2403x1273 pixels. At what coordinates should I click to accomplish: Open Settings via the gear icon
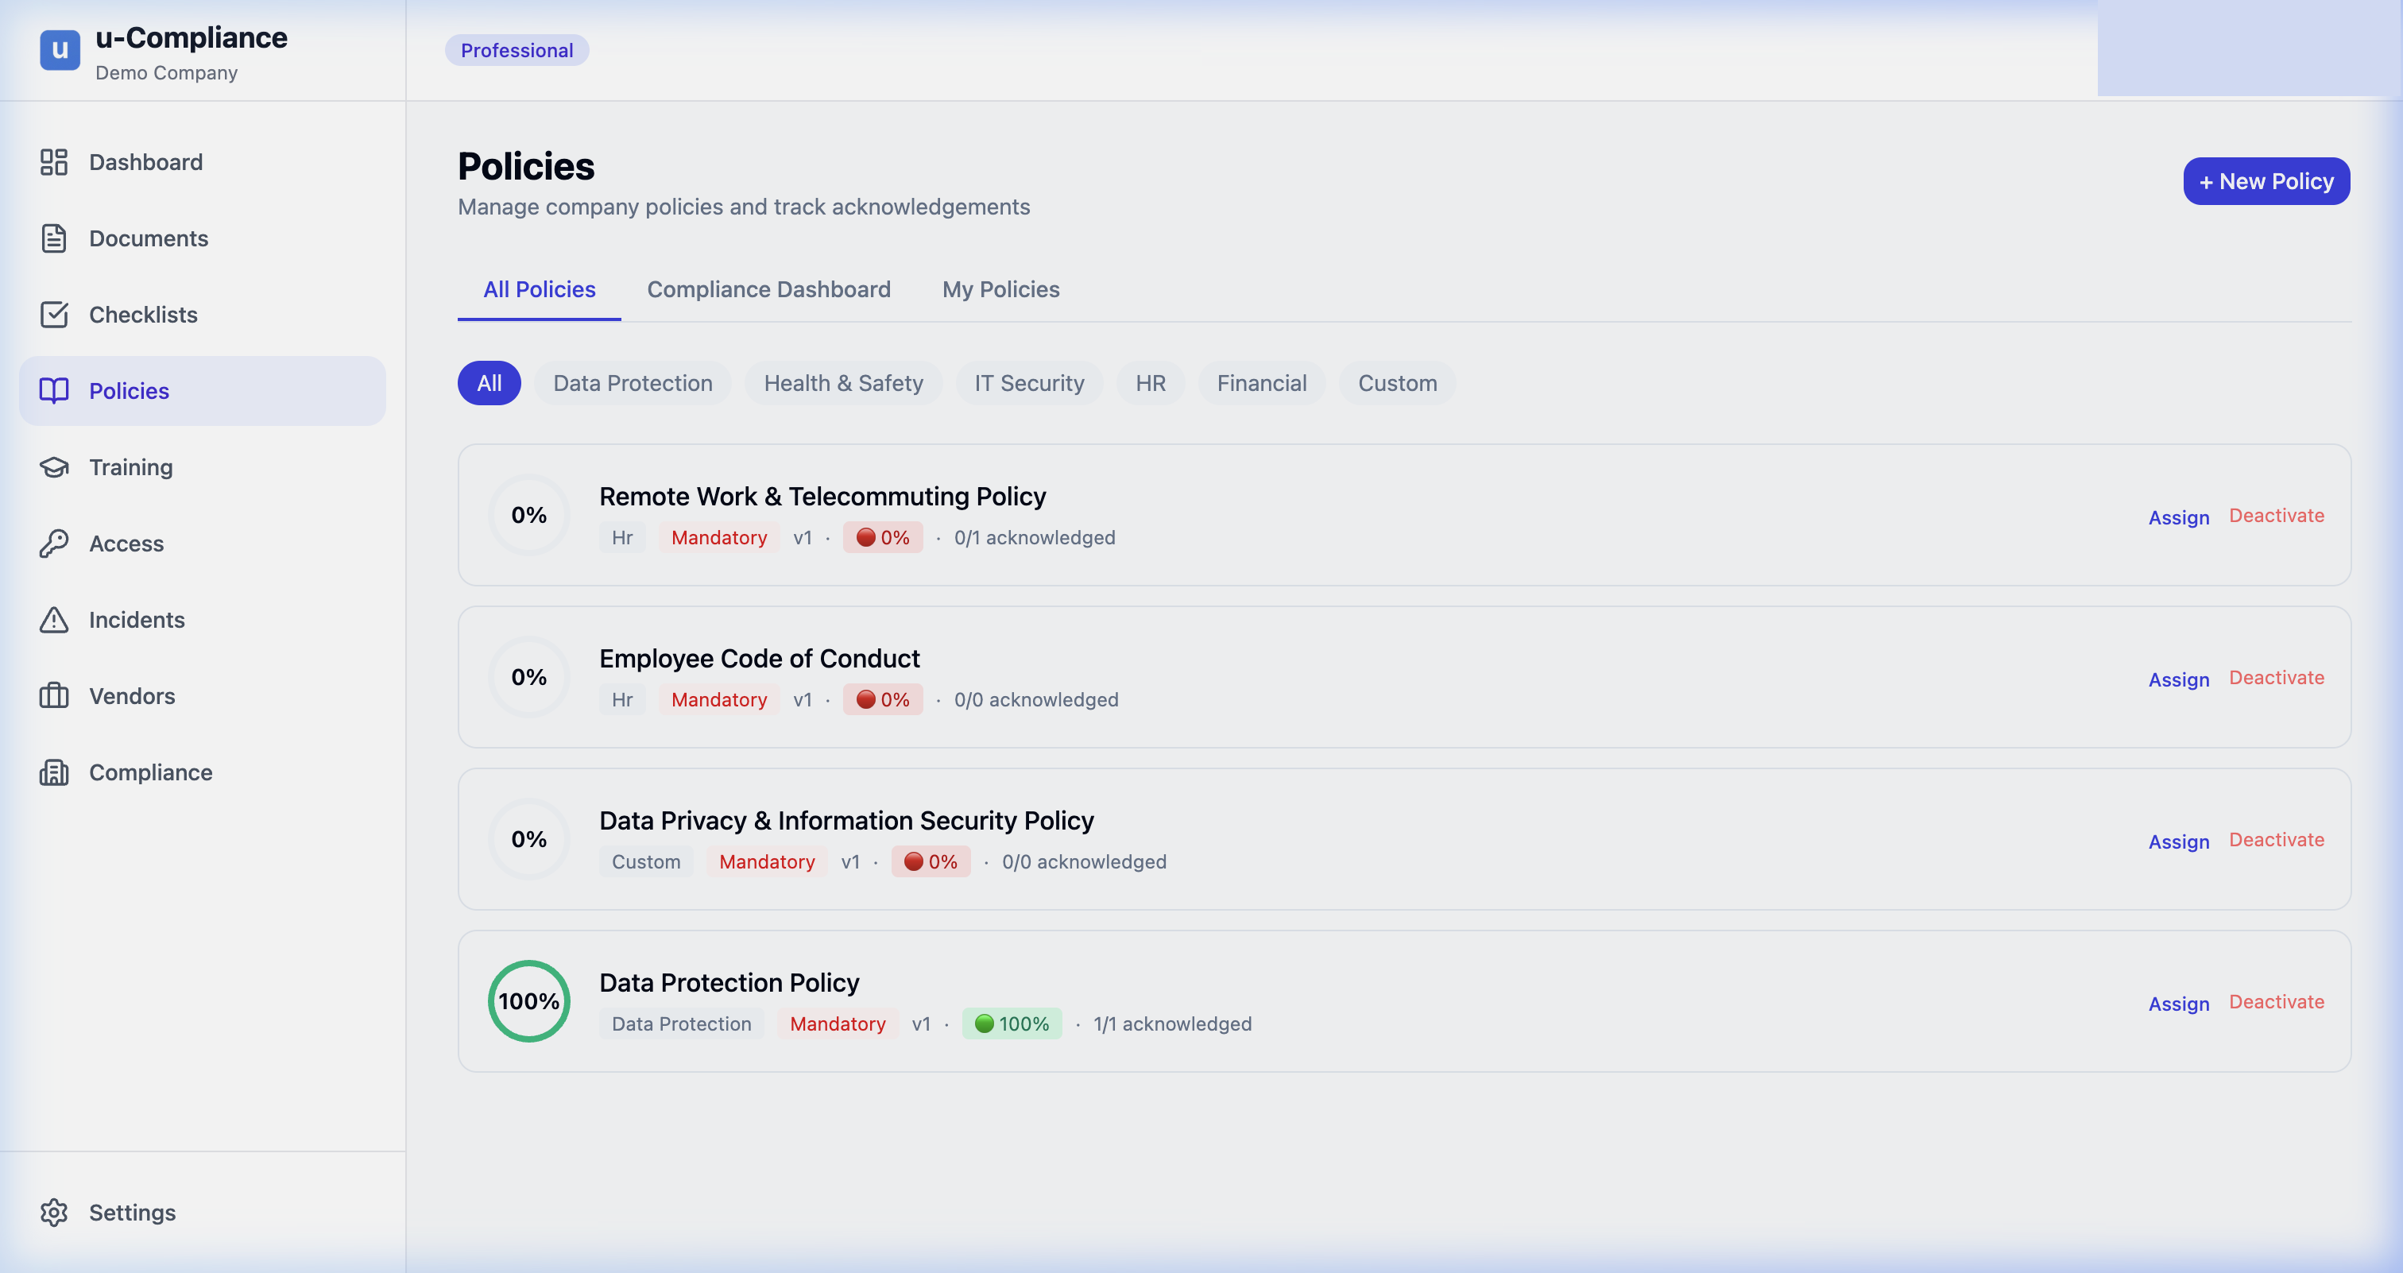54,1212
